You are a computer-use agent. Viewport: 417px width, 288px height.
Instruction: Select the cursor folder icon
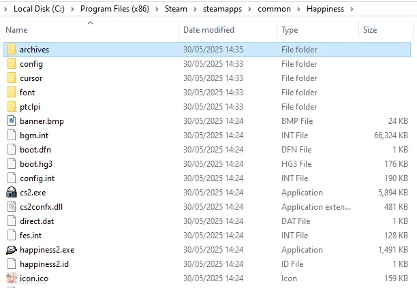(x=12, y=78)
